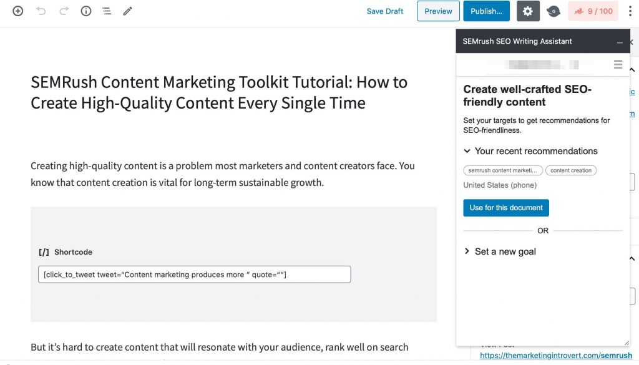639x365 pixels.
Task: Click the Use for this document button
Action: tap(505, 208)
